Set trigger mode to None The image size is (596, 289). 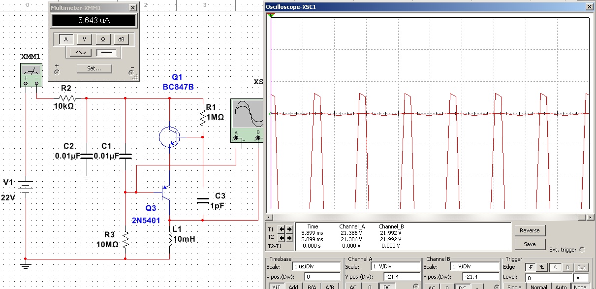[x=579, y=287]
